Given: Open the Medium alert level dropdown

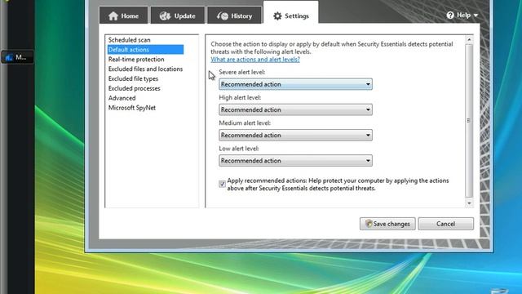Looking at the screenshot, I should tap(295, 135).
